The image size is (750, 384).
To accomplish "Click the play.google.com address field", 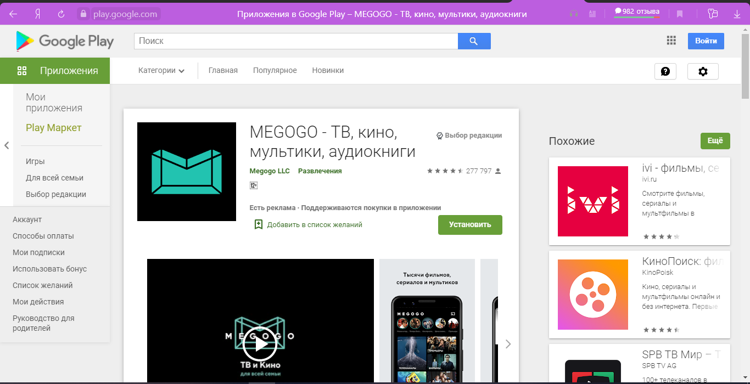I will [x=125, y=14].
